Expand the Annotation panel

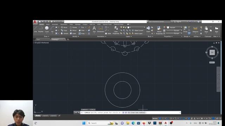pyautogui.click(x=102, y=36)
